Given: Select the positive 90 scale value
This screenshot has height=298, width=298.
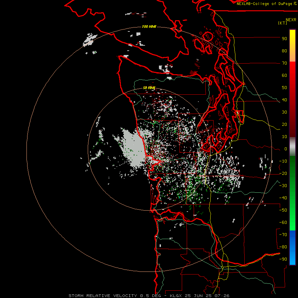Looking at the screenshot, I should tap(284, 39).
